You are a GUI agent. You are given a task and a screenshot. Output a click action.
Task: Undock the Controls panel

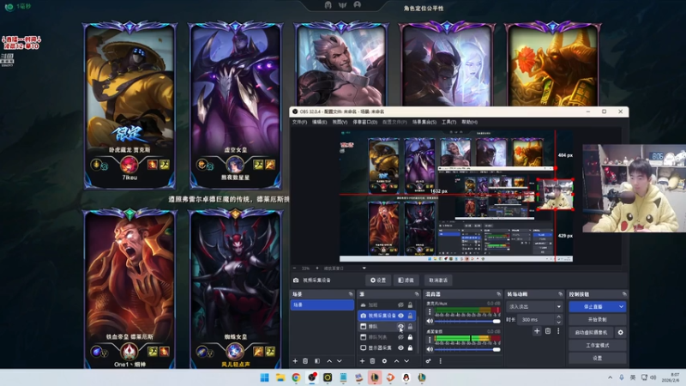[x=624, y=294]
